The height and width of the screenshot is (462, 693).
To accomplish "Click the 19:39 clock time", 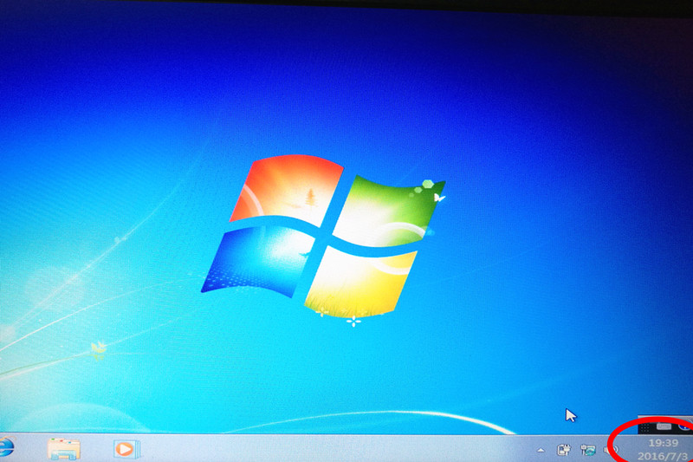I will point(662,442).
